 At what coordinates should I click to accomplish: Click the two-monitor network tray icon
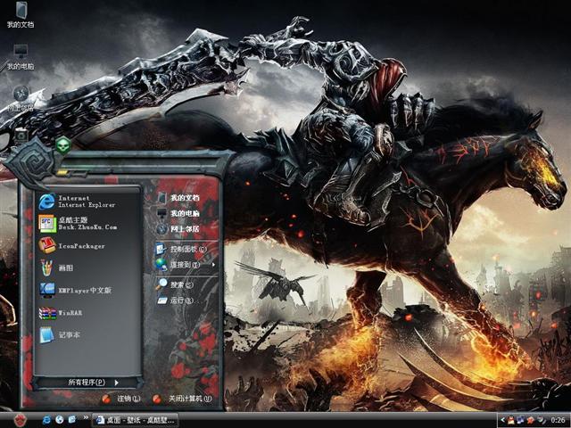tap(521, 420)
